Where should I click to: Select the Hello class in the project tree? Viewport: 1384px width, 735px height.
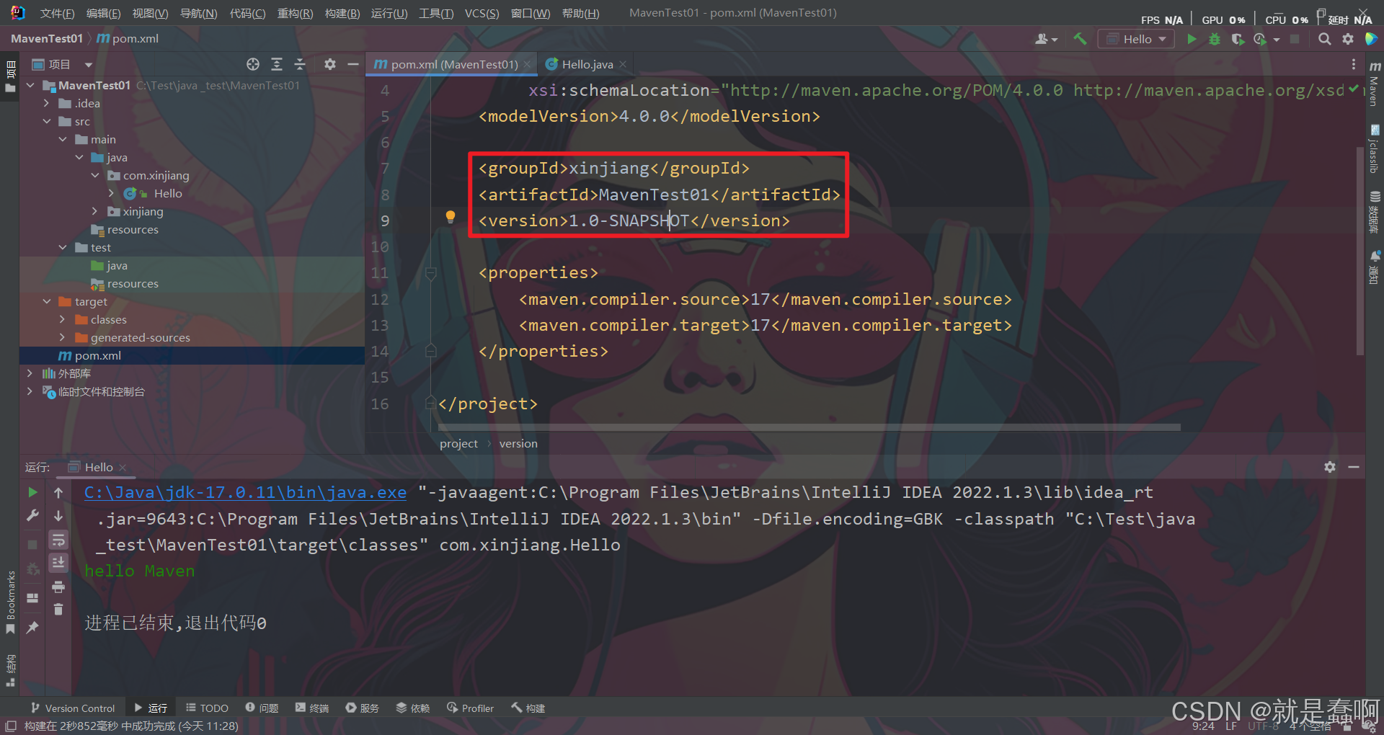pyautogui.click(x=167, y=193)
